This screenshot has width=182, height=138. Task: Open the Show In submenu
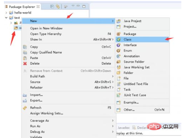tap(68, 39)
